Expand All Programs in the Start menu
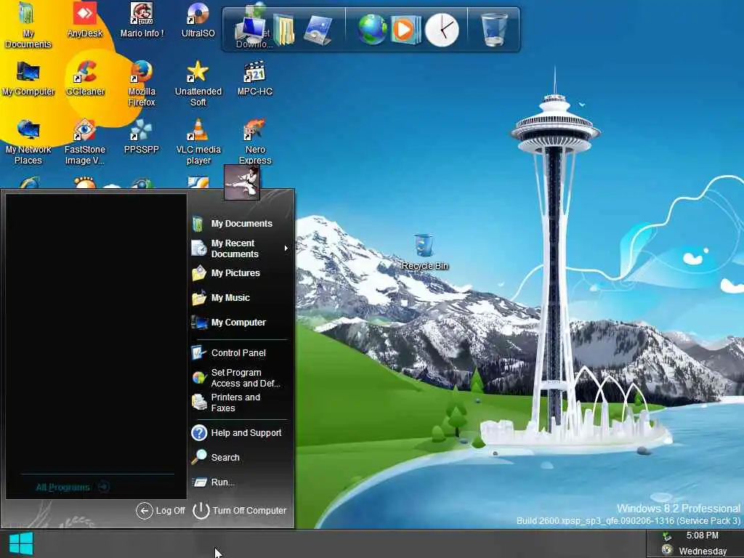 click(73, 487)
